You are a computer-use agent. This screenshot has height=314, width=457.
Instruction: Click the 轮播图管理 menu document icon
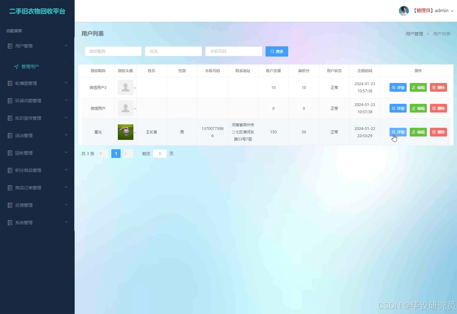point(10,83)
